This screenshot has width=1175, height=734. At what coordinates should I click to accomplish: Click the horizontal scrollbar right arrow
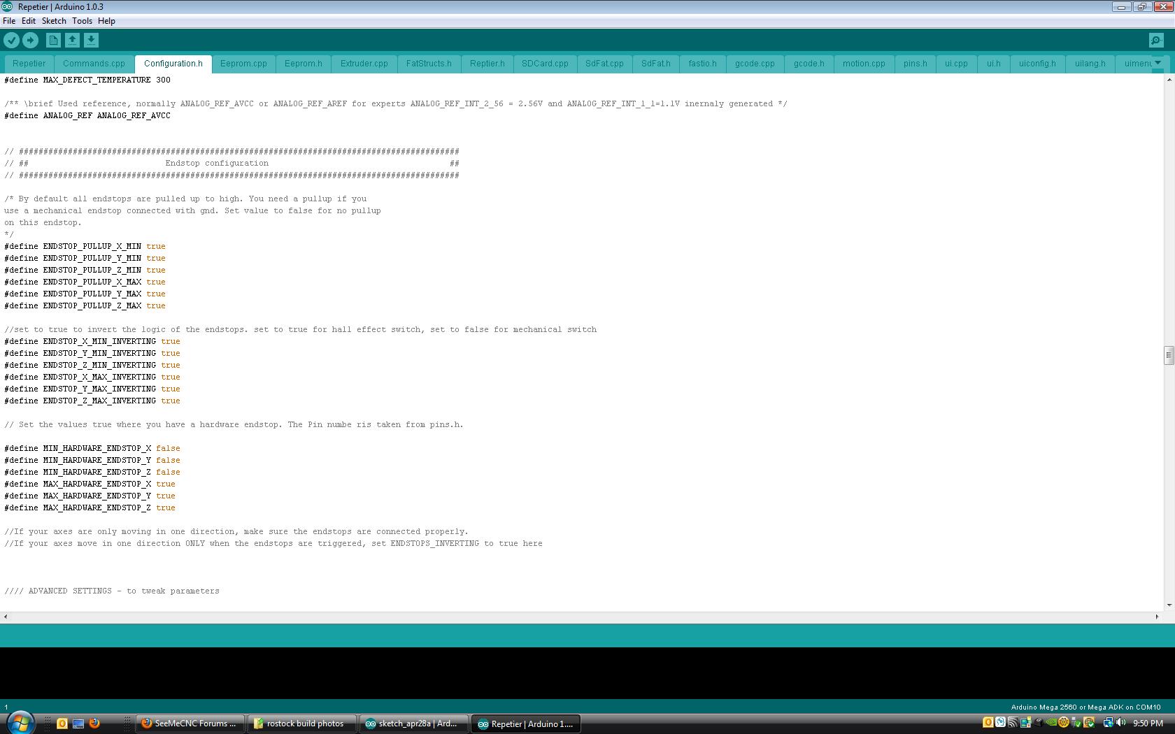coord(1157,617)
